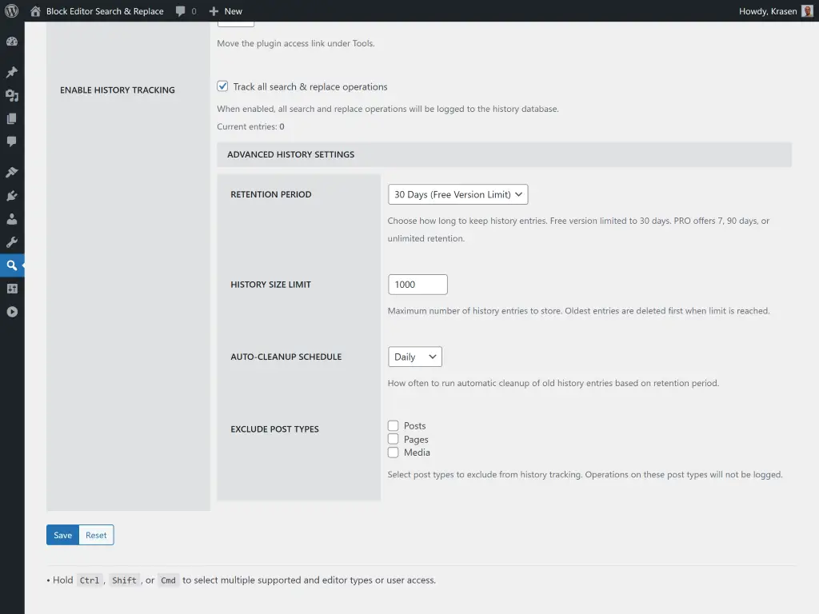The image size is (819, 614).
Task: Open the Plugins plug icon
Action: pos(11,195)
